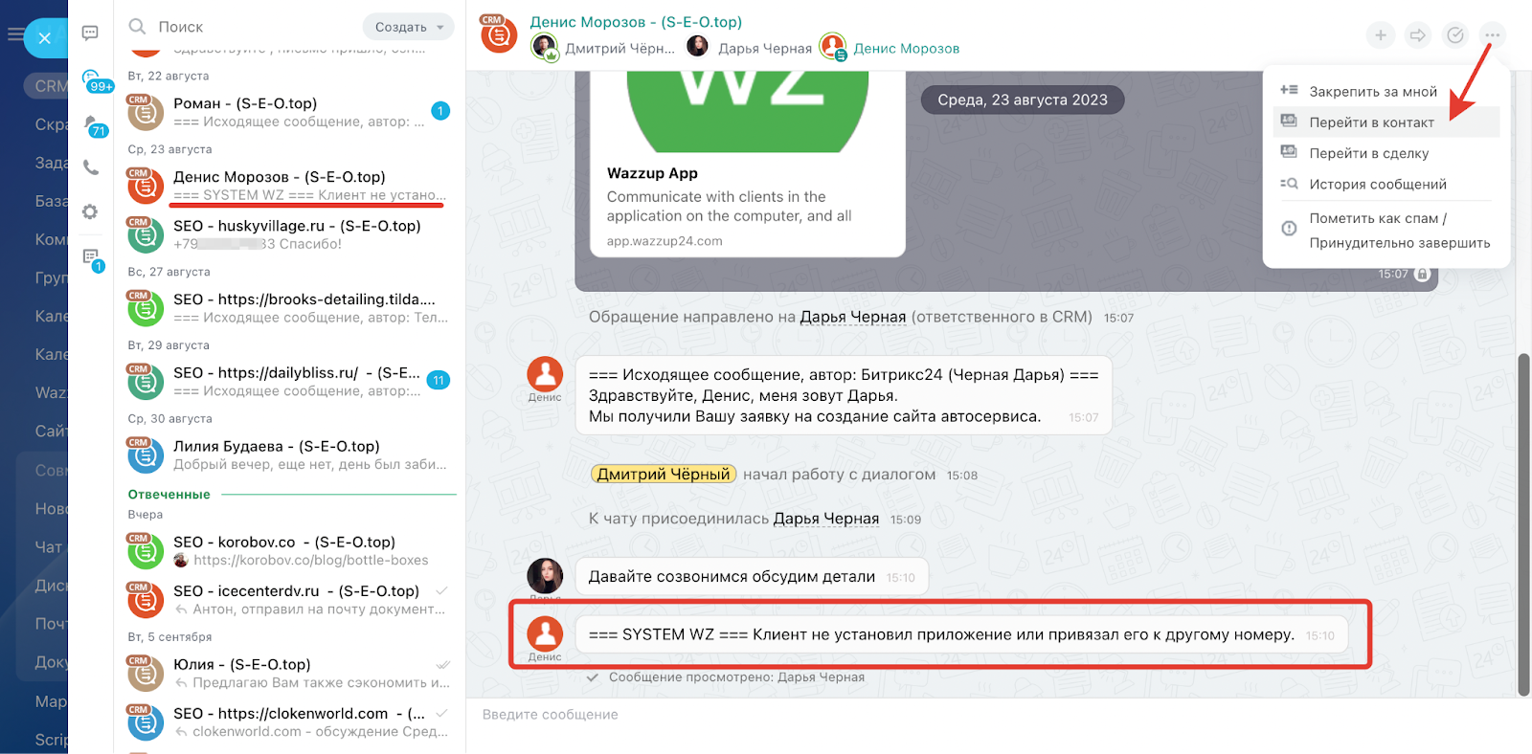Screen dimensions: 1532x754
Task: Click the chat window vertical scrollbar
Action: coord(1523,524)
